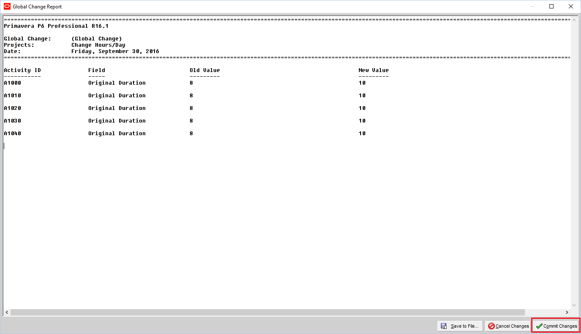Screen dimensions: 581x334
Task: Click the up arrow of the vertical scrollbar
Action: click(x=574, y=19)
